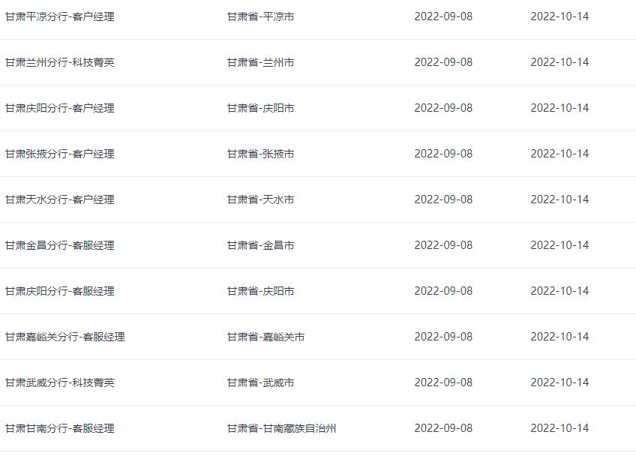
Task: Open the 甘肃金昌分行-客服经理 listing
Action: [60, 246]
